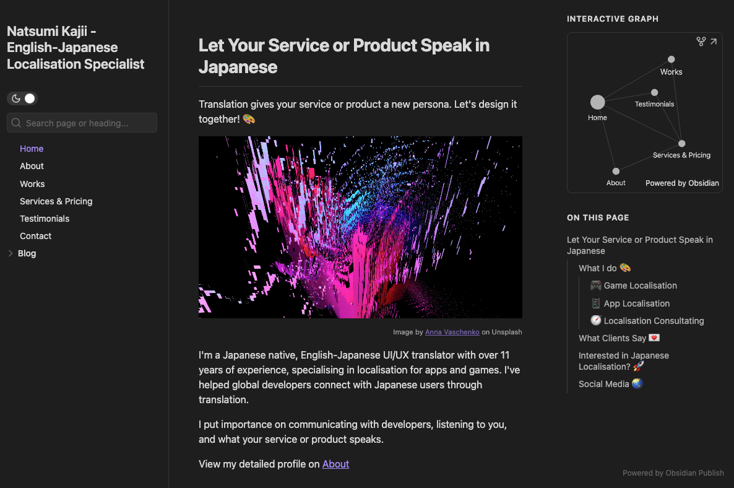Expand the Blog folder chevron
Viewport: 734px width, 488px height.
coord(11,253)
